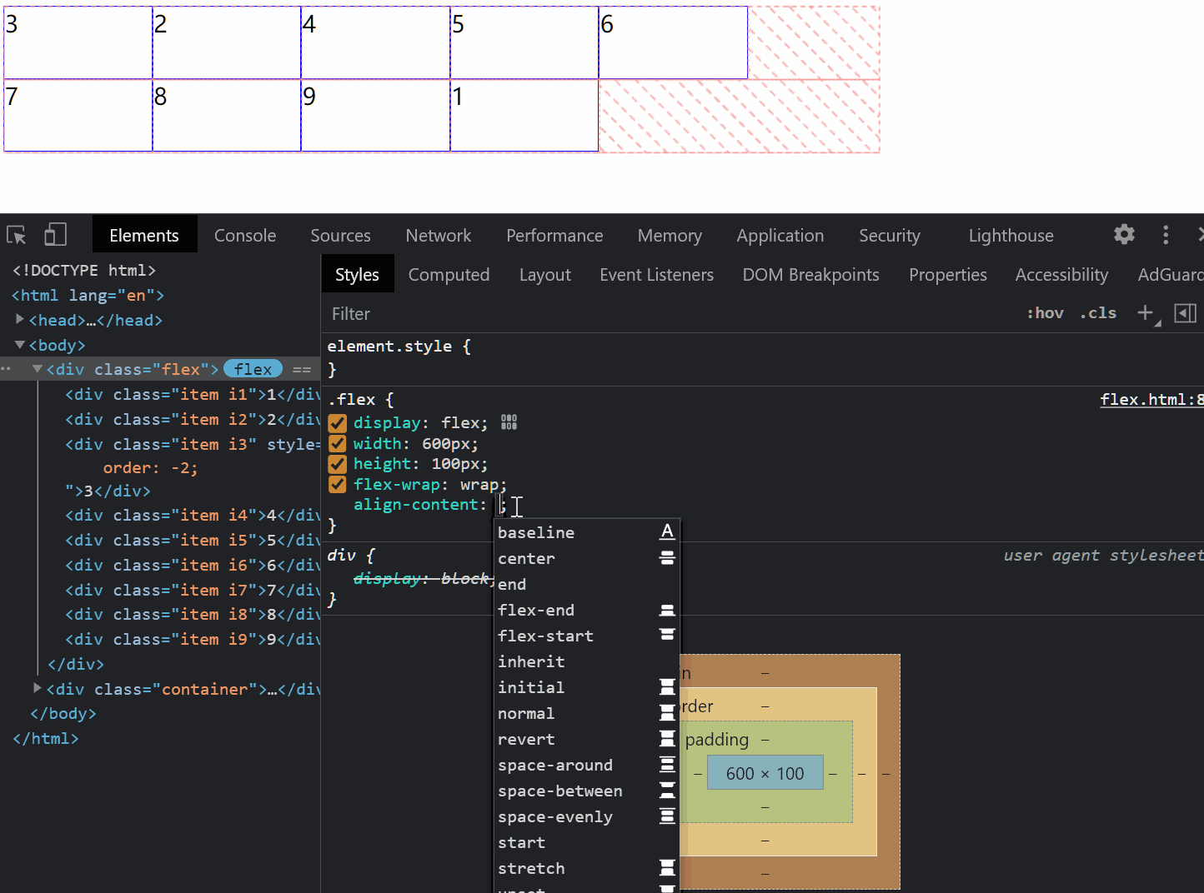
Task: Add a new style rule
Action: (x=1146, y=313)
